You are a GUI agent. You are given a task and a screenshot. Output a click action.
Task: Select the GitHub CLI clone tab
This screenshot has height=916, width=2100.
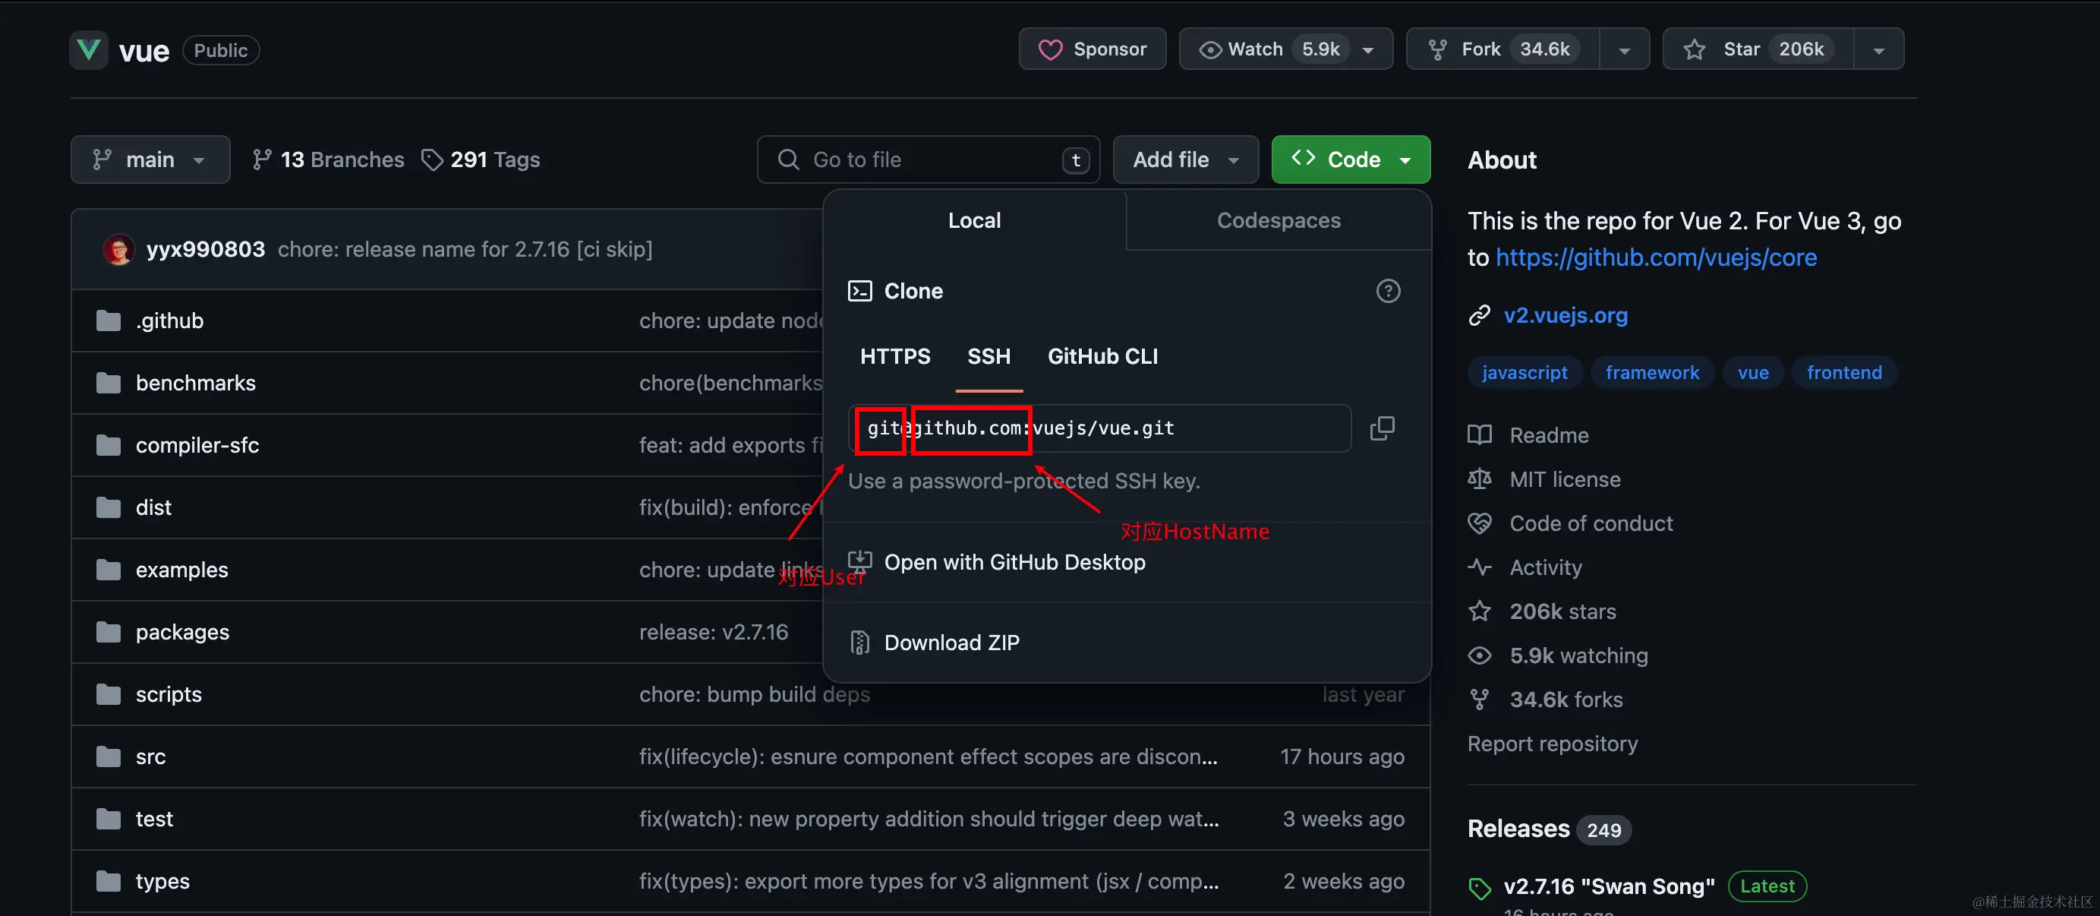pos(1102,356)
